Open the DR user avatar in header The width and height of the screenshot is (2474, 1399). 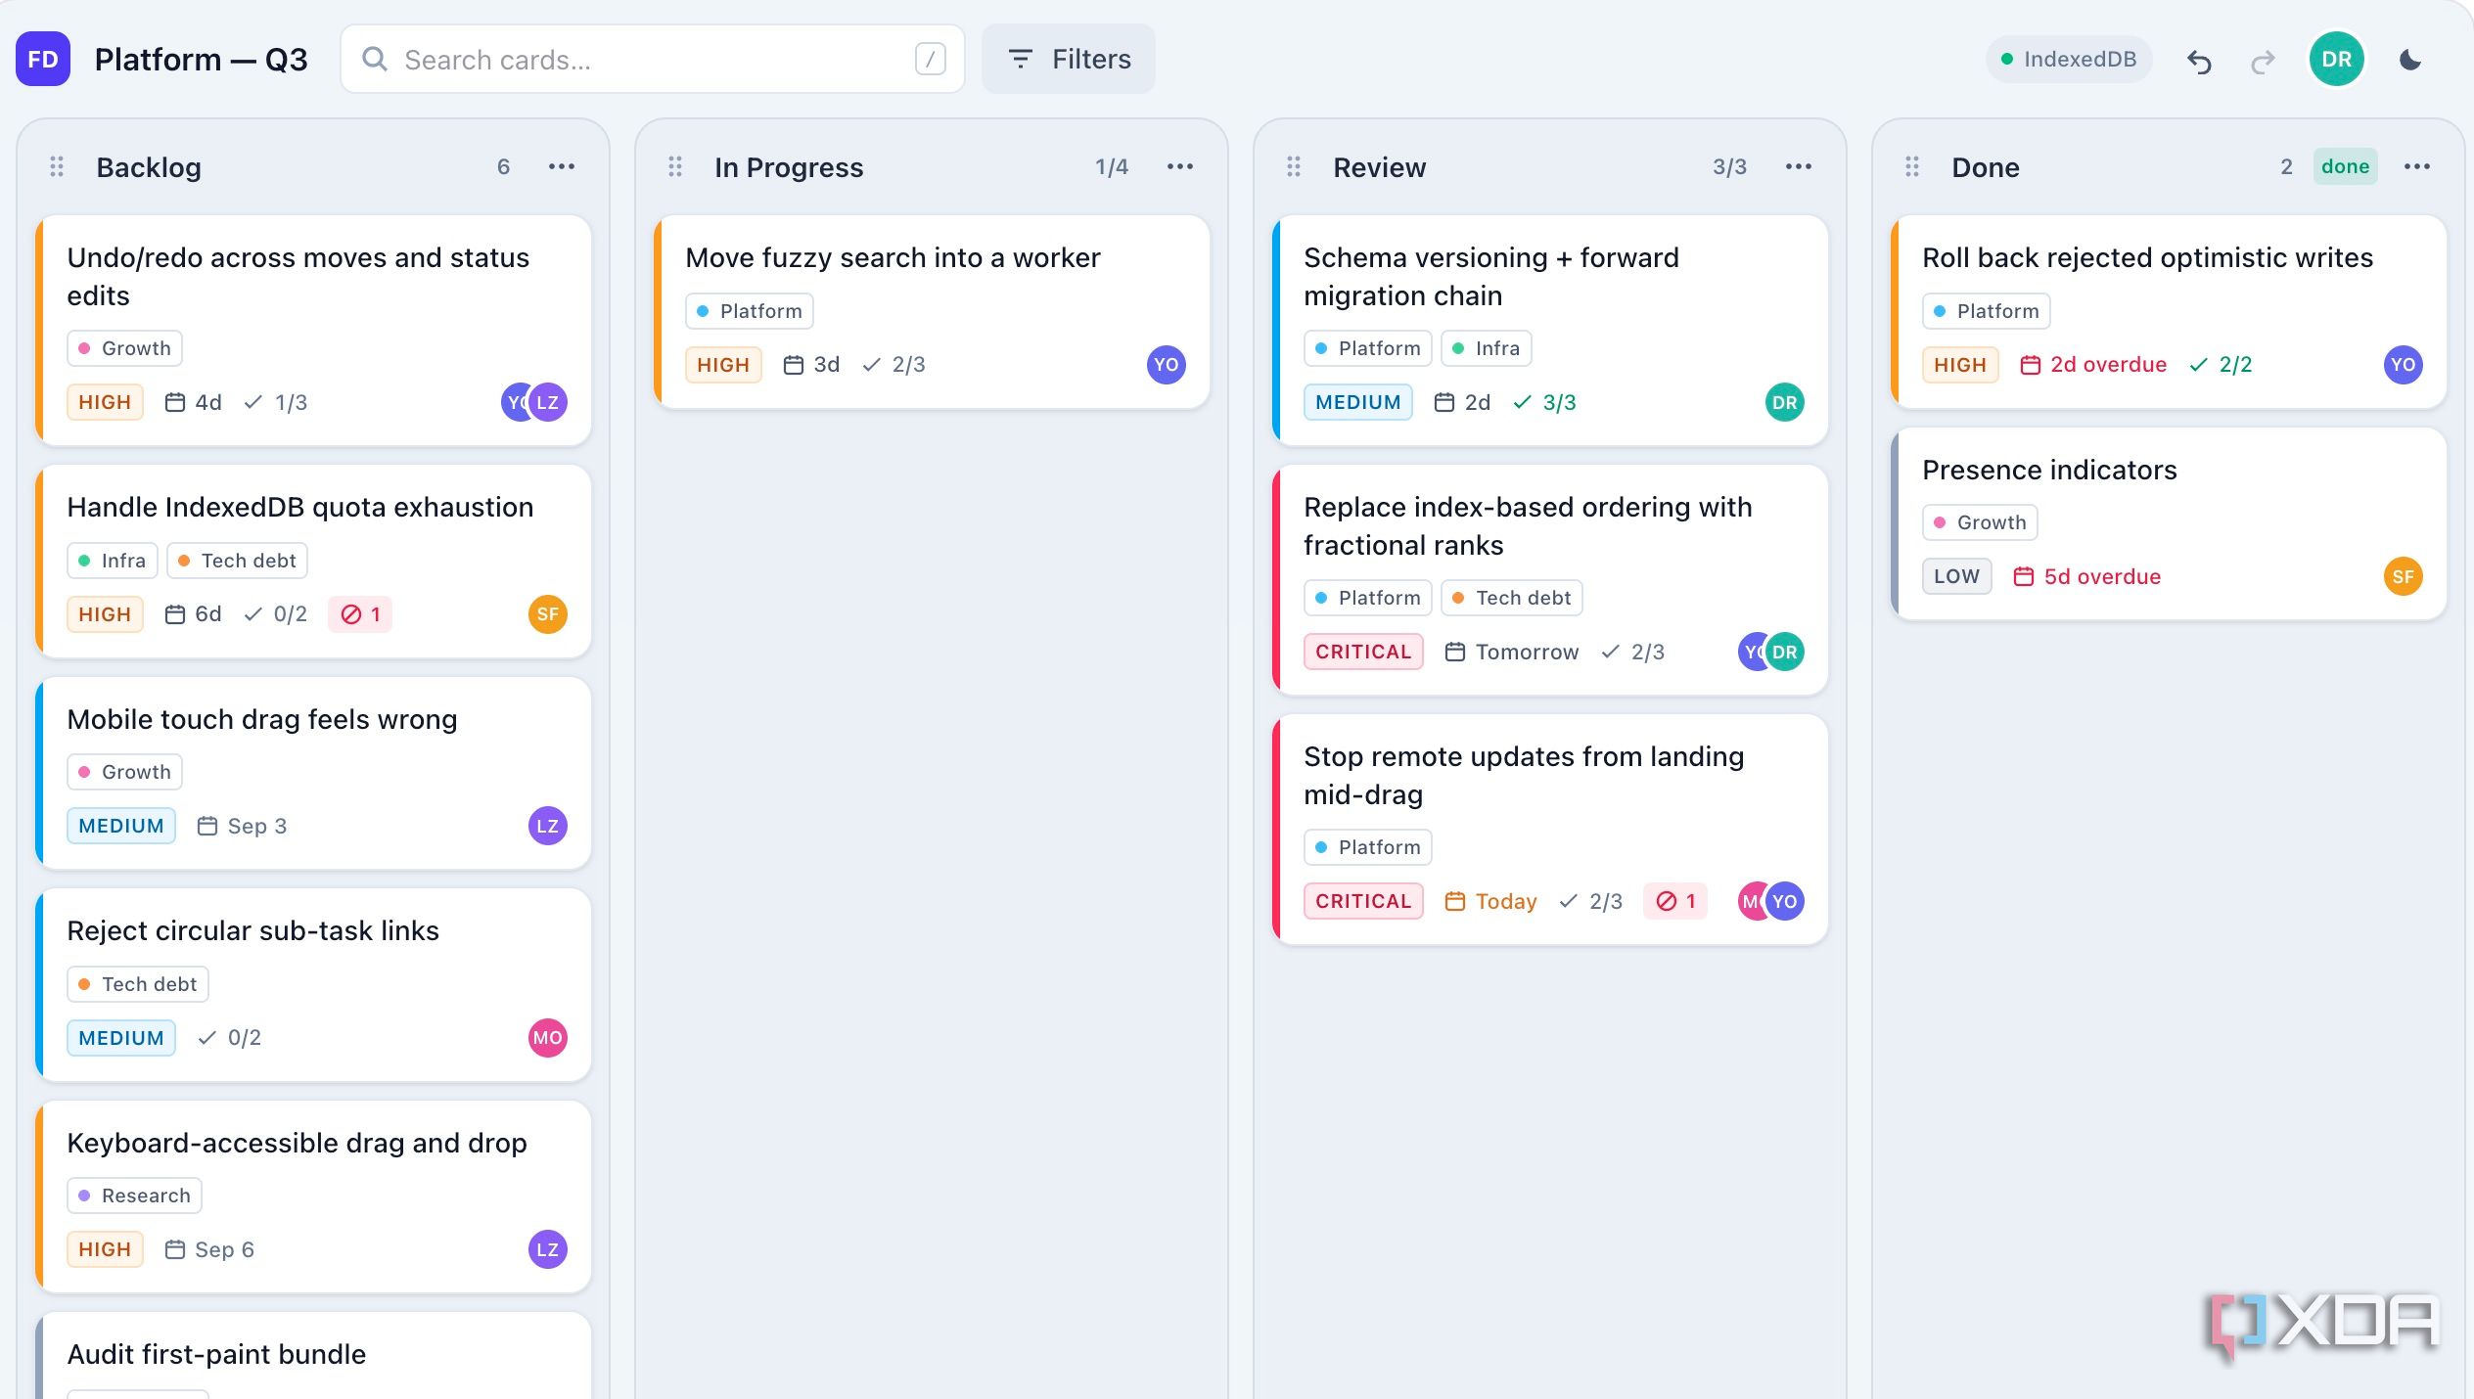click(2336, 59)
